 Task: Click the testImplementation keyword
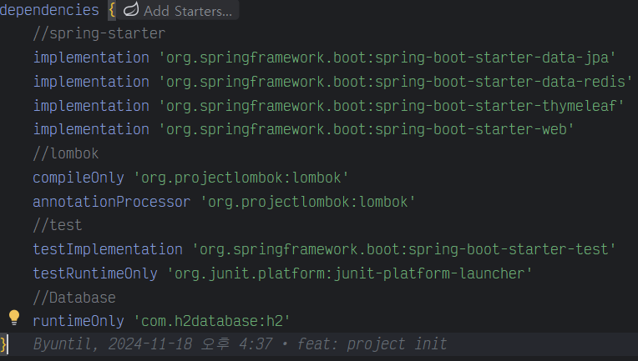click(x=108, y=249)
